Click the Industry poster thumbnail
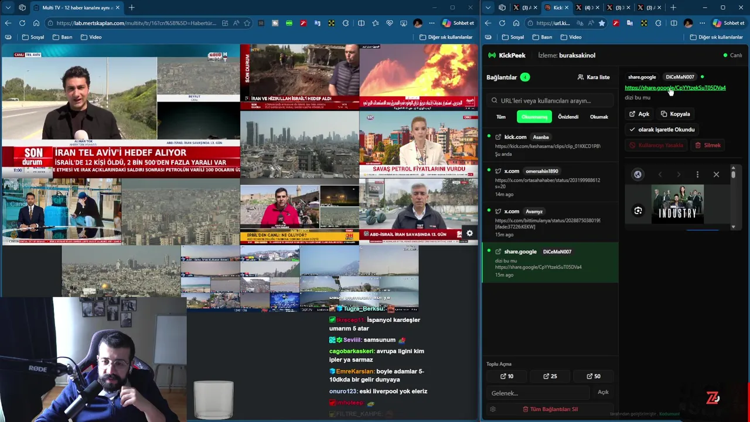 coord(677,205)
